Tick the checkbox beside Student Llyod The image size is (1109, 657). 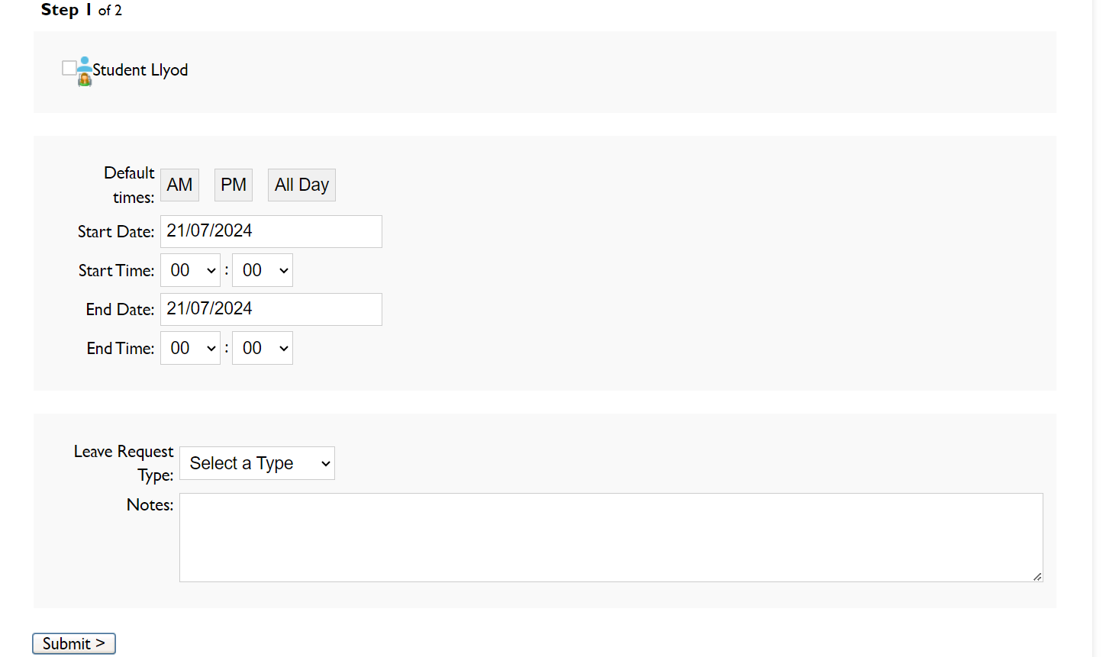[69, 68]
